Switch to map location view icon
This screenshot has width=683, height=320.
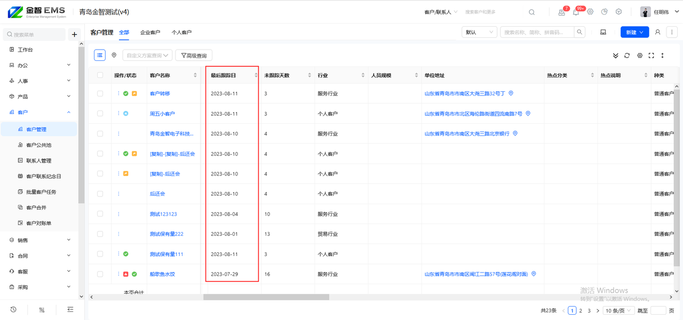tap(114, 55)
